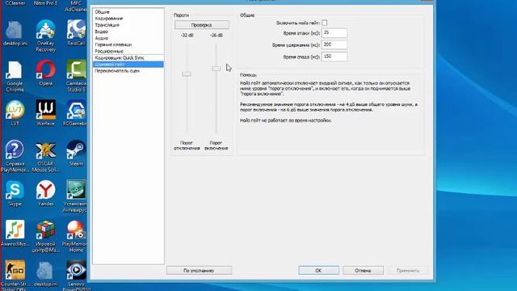Select 'Аудио' settings category
This screenshot has height=291, width=517.
[x=128, y=38]
